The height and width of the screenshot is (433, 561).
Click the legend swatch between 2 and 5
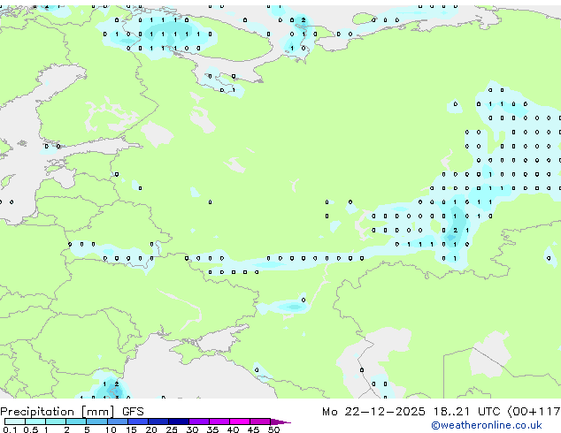76,422
